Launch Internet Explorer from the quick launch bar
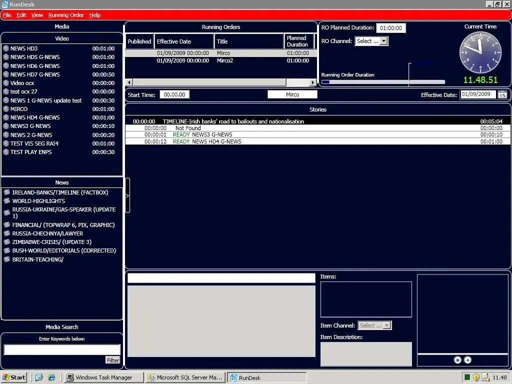 pyautogui.click(x=51, y=377)
